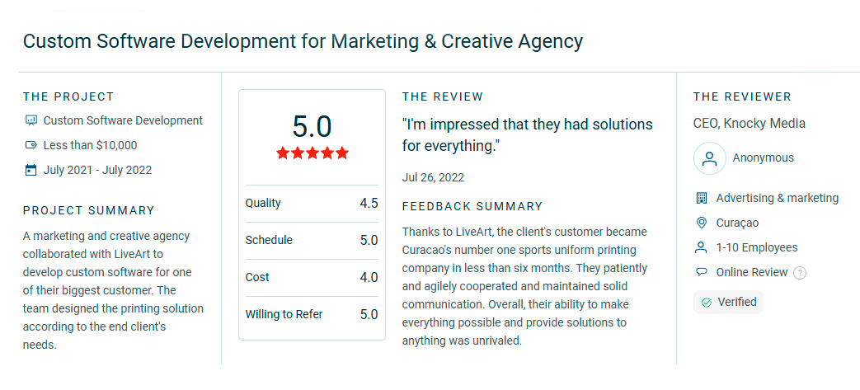Select the Schedule 5.0 rating row
860x390 pixels.
[x=312, y=241]
